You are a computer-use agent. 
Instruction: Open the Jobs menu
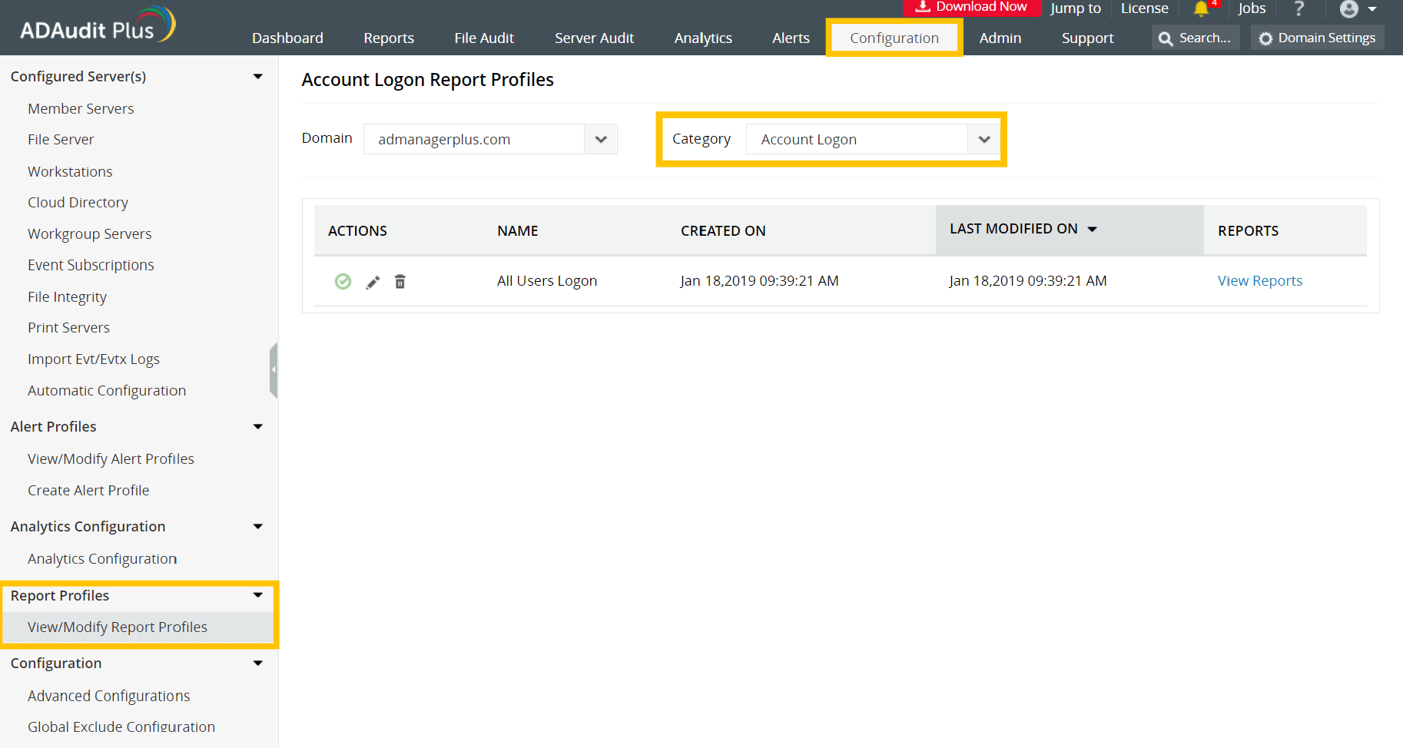pos(1252,9)
